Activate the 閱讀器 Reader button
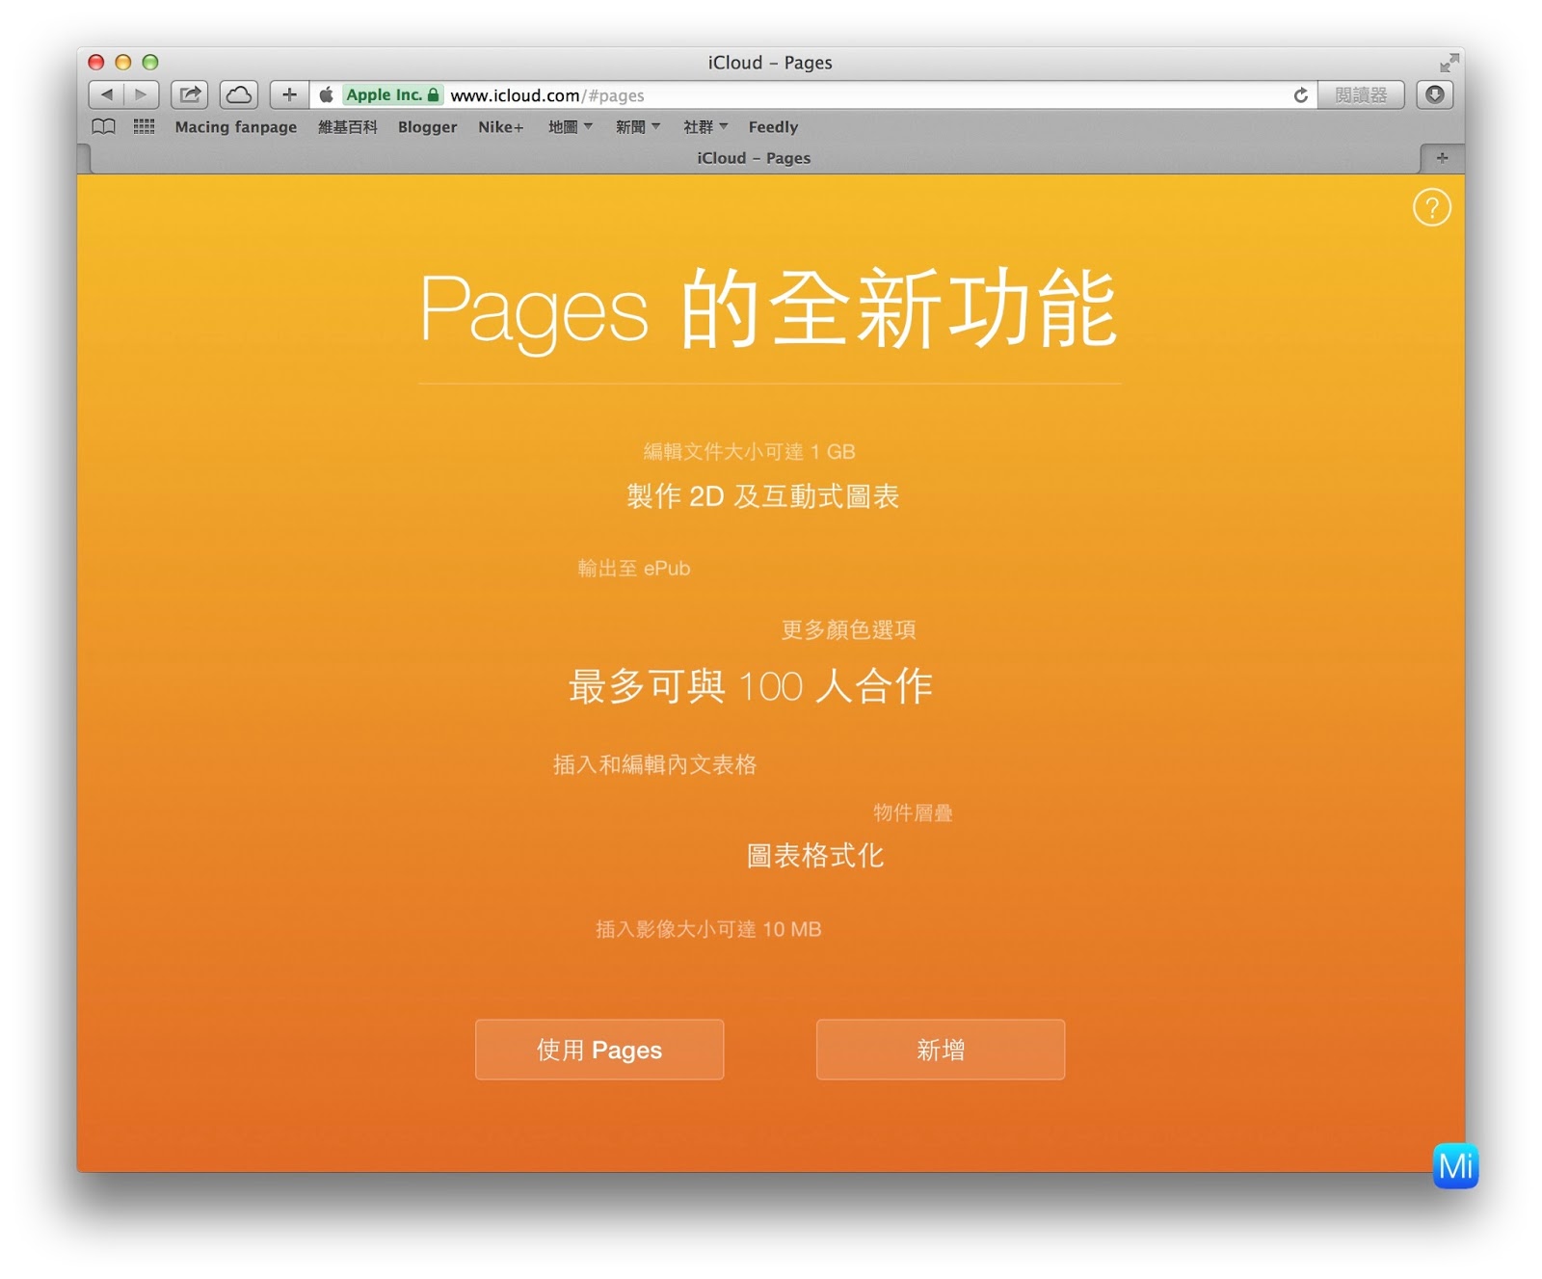The image size is (1542, 1279). 1361,94
